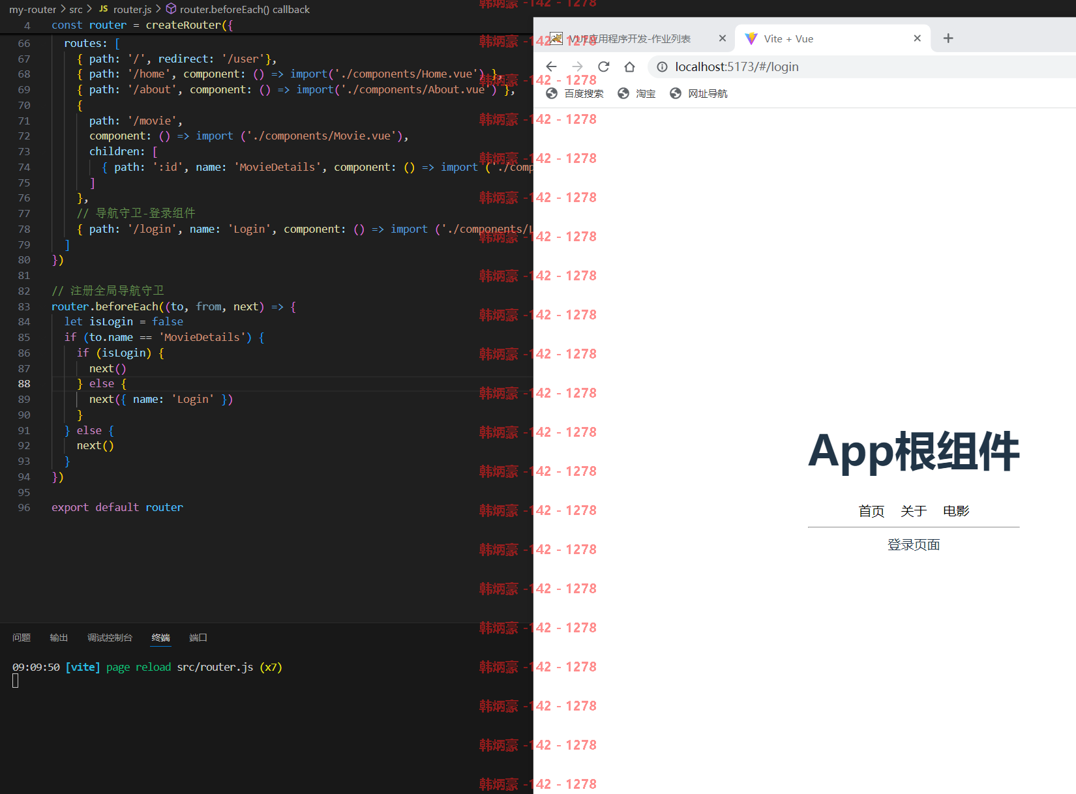
Task: Close the VUE应用程序开发-作业列表 tab
Action: pos(722,38)
